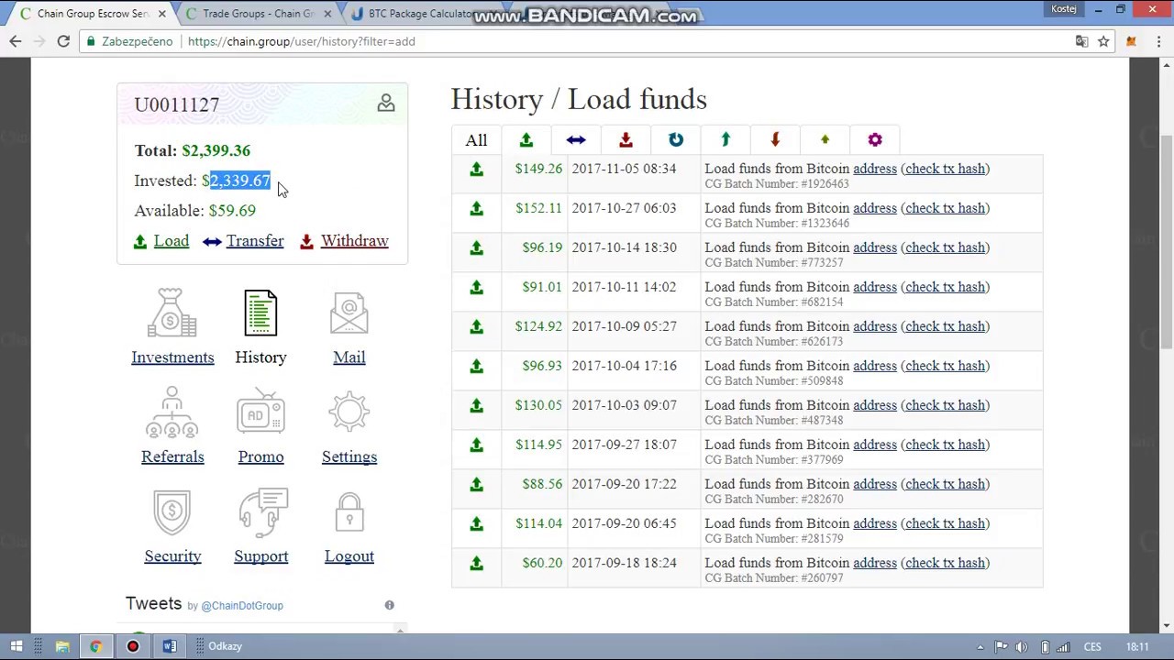Click the Available $59.69 balance text
Image resolution: width=1174 pixels, height=660 pixels.
195,211
